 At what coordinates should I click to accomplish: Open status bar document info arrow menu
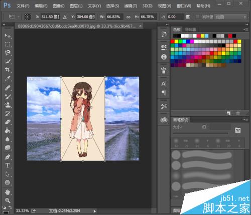[94, 211]
